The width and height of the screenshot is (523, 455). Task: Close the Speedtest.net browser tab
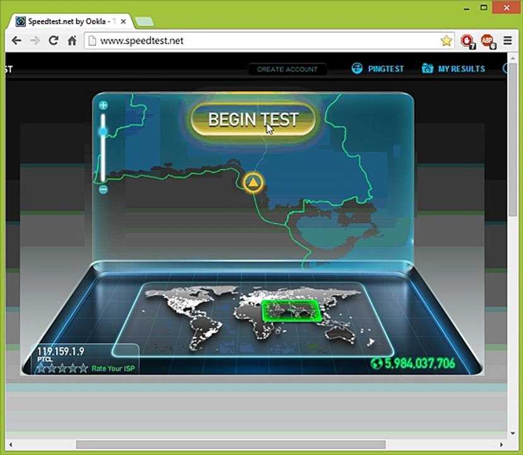tap(123, 21)
